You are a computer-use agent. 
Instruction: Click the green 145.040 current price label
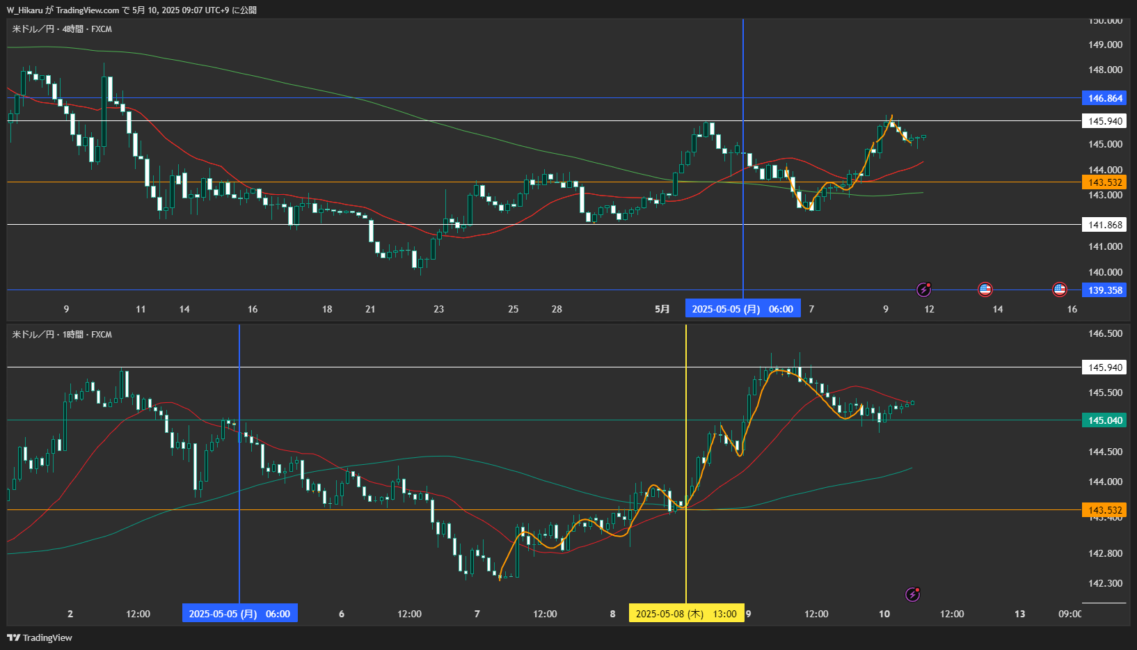point(1104,420)
